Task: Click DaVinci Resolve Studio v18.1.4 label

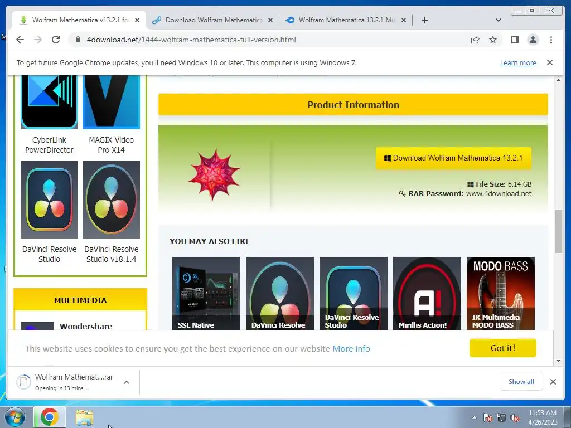Action: [111, 254]
